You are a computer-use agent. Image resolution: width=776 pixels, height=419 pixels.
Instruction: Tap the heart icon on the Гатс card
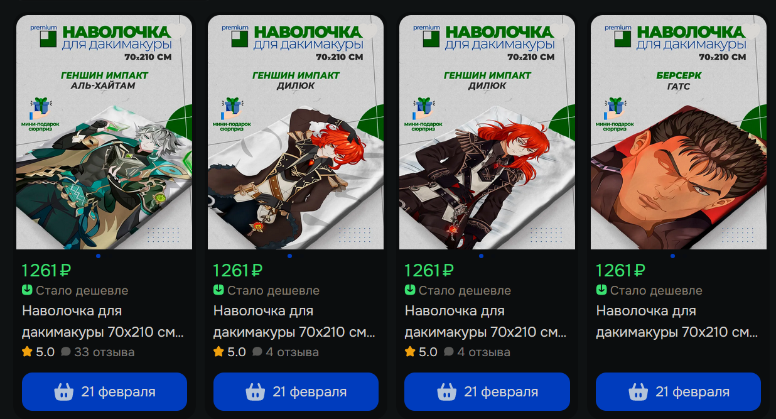click(752, 30)
